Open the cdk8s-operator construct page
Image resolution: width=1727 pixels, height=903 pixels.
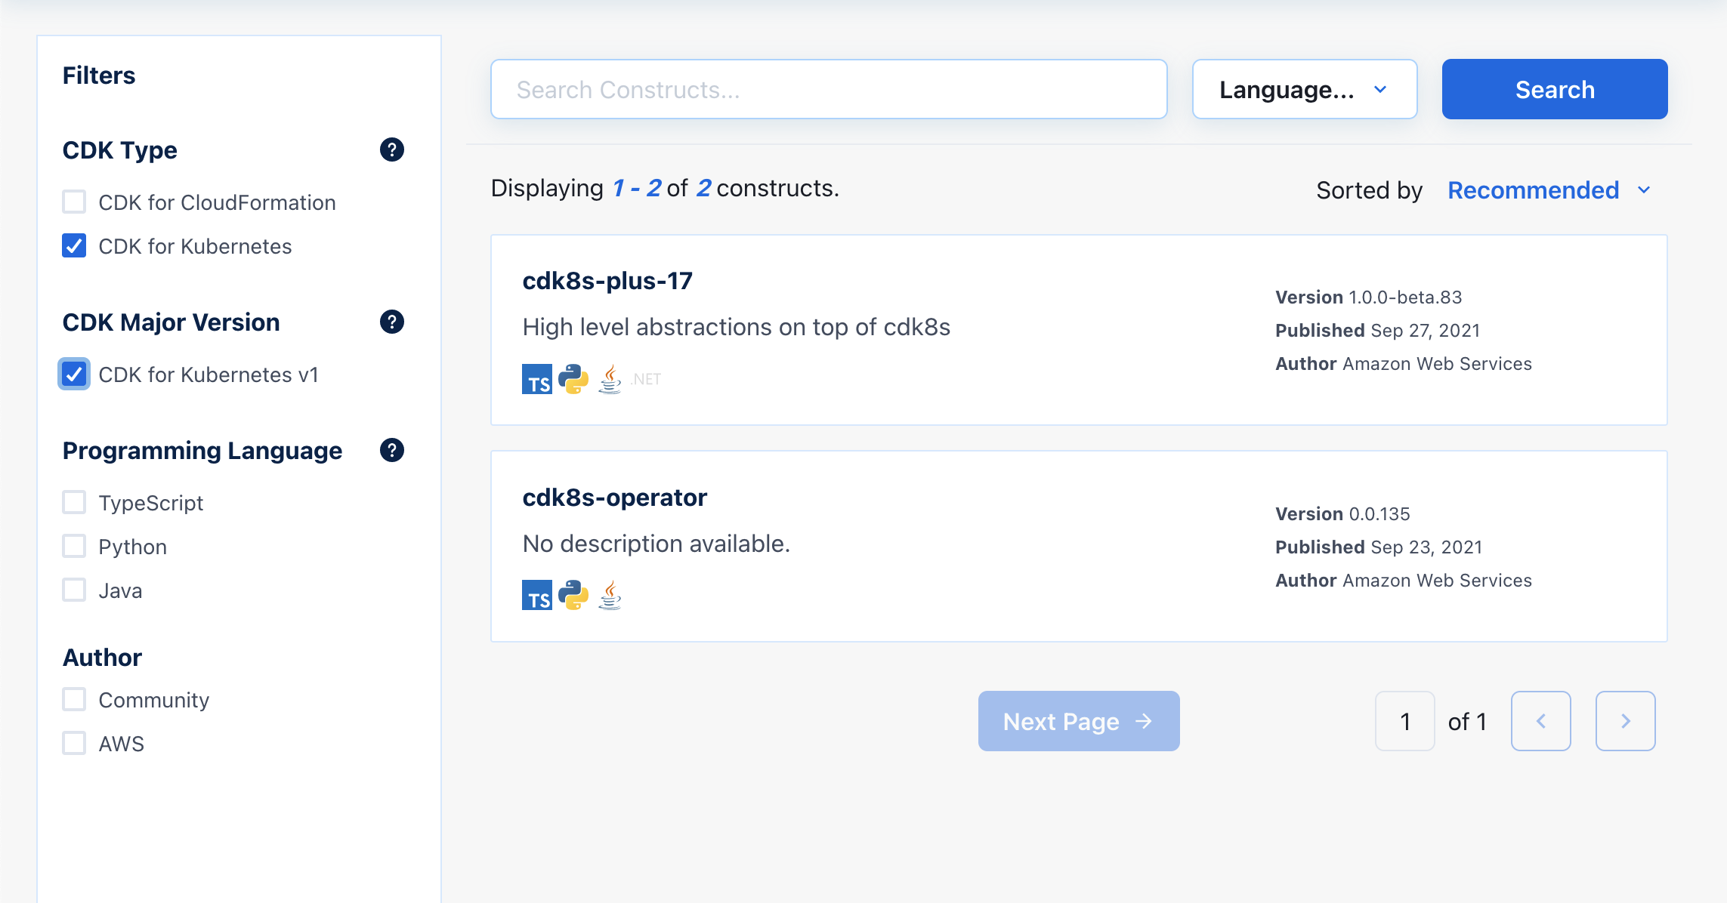(x=614, y=497)
